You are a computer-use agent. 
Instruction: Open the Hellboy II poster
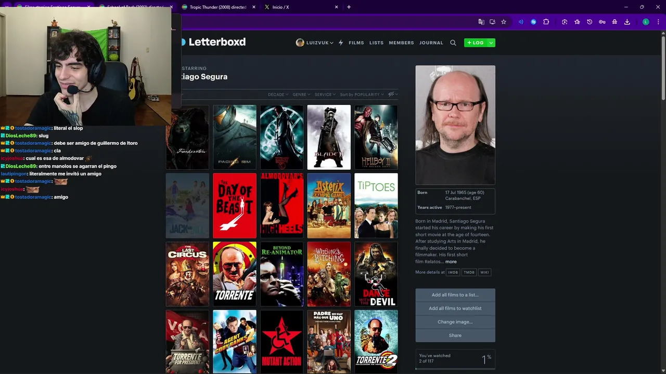376,137
